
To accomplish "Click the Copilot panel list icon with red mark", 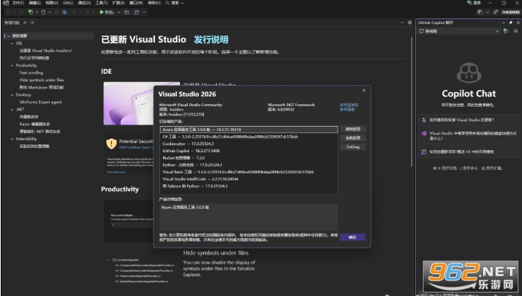I will (516, 31).
